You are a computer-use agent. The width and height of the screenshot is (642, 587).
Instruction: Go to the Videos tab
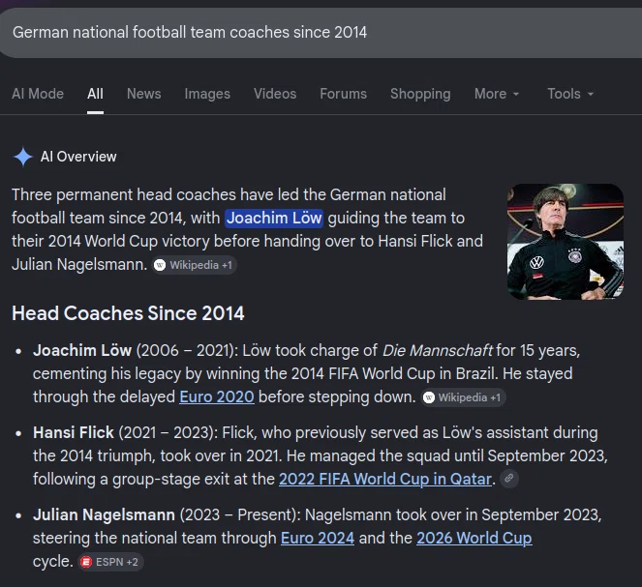pyautogui.click(x=275, y=94)
